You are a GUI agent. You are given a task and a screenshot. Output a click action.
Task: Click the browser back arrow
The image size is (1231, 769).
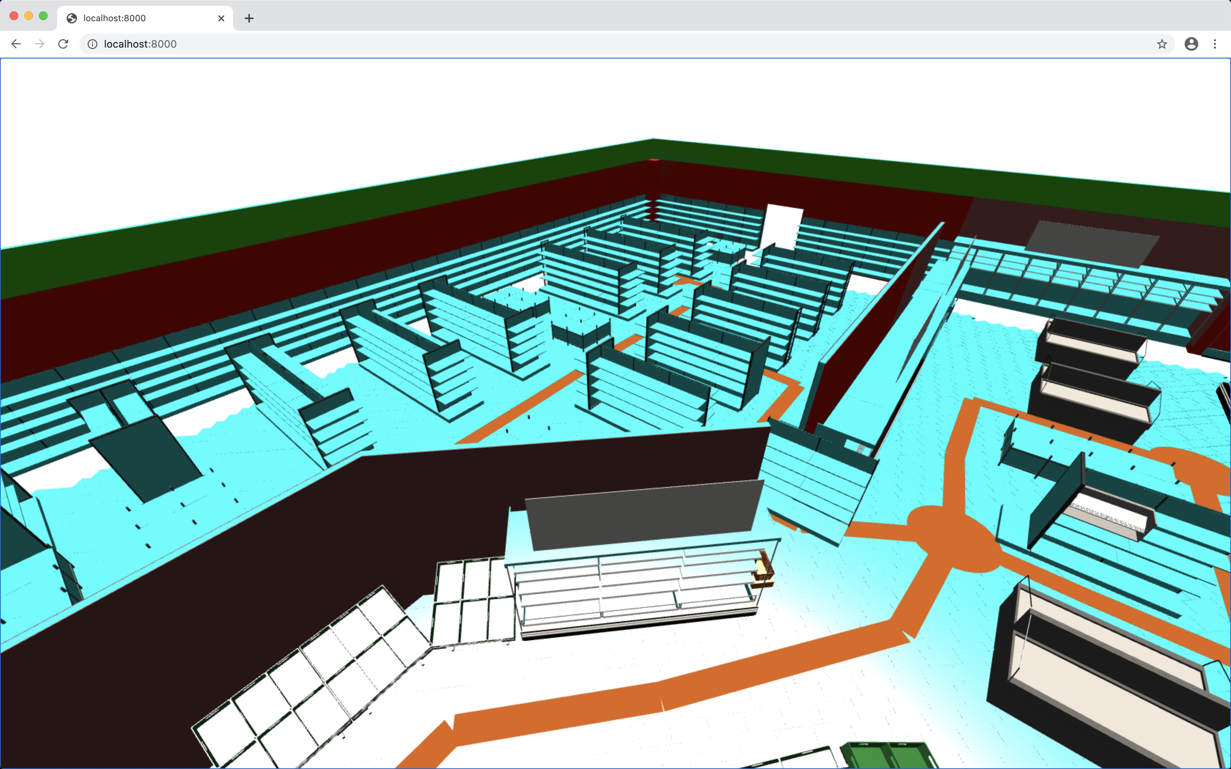coord(16,44)
